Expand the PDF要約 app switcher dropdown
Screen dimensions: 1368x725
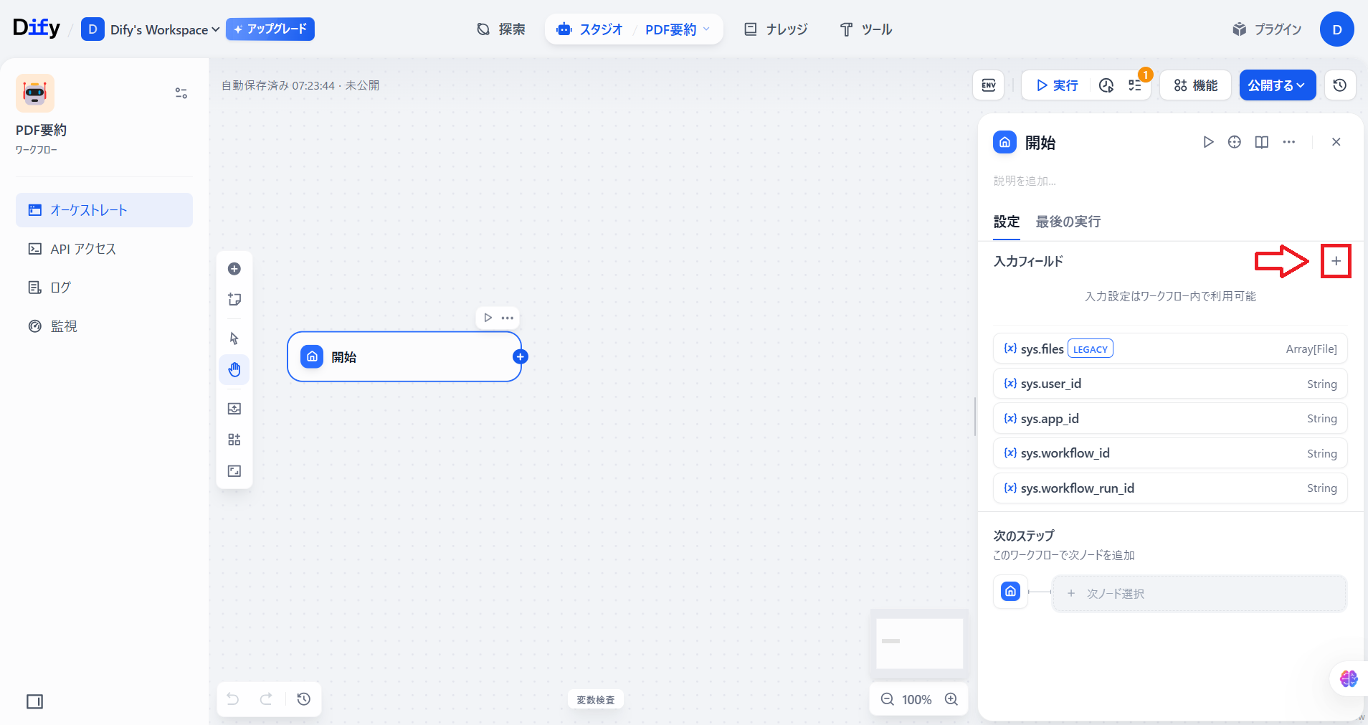tap(678, 29)
